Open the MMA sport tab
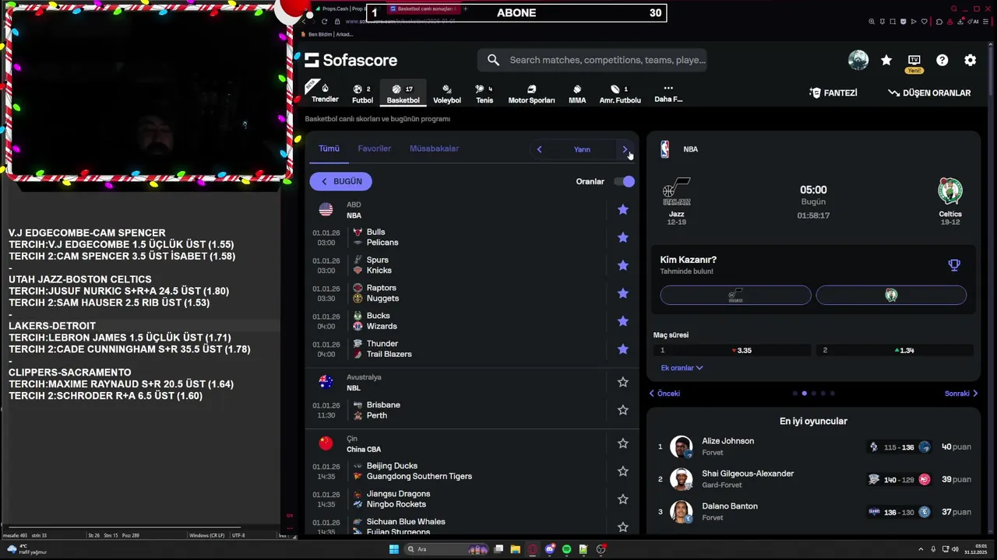This screenshot has width=997, height=560. 577,93
